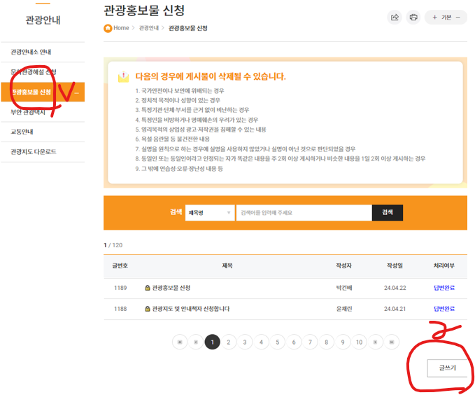Click post number 1189

[x=120, y=288]
